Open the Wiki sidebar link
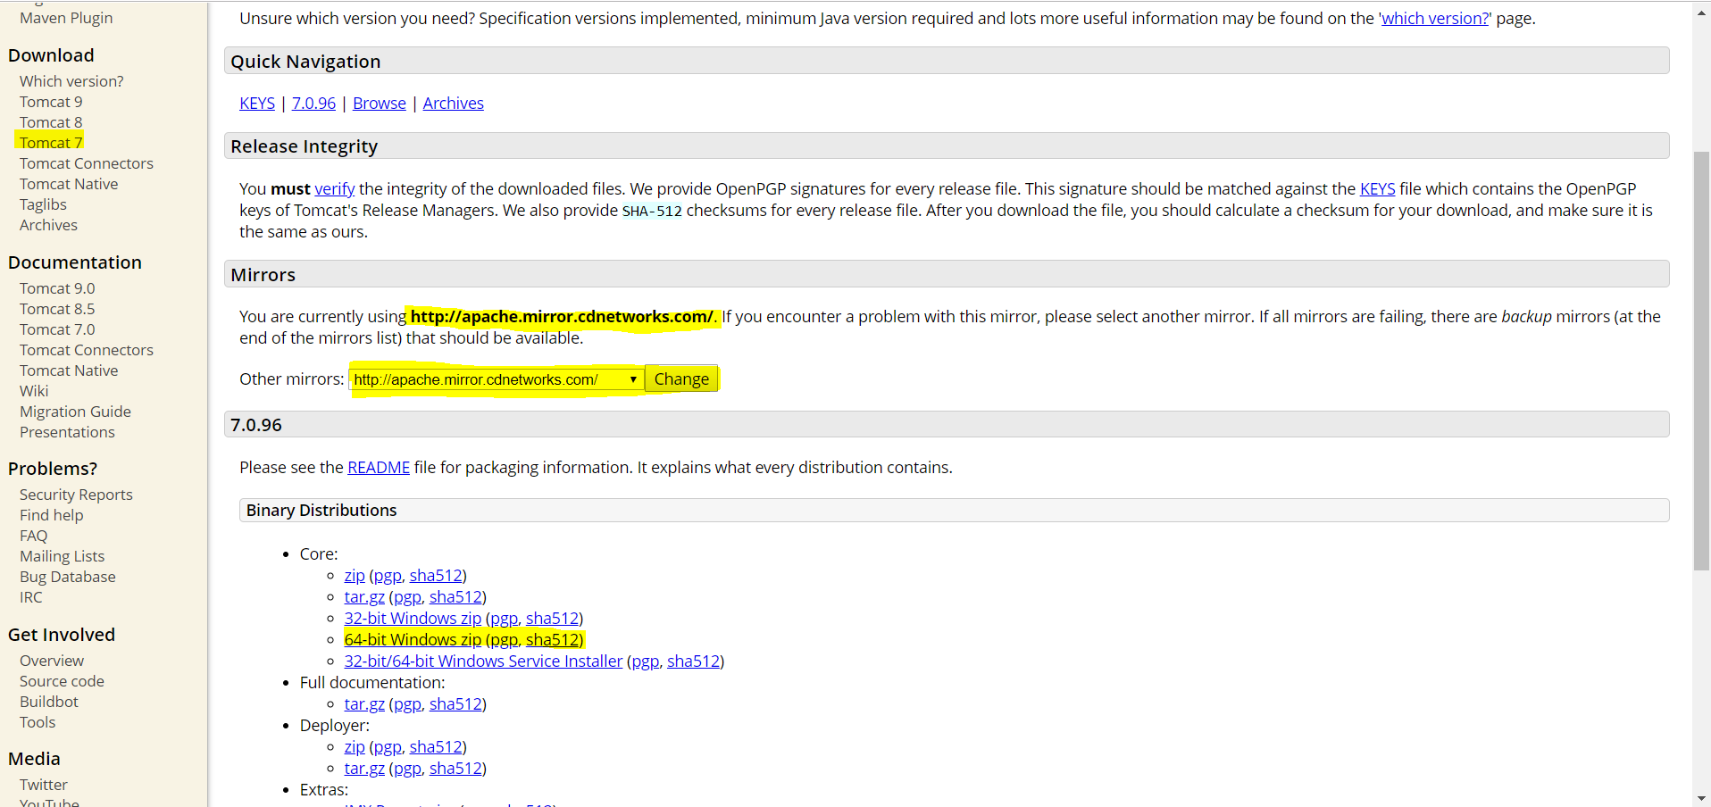Screen dimensions: 1711x807 (34, 391)
